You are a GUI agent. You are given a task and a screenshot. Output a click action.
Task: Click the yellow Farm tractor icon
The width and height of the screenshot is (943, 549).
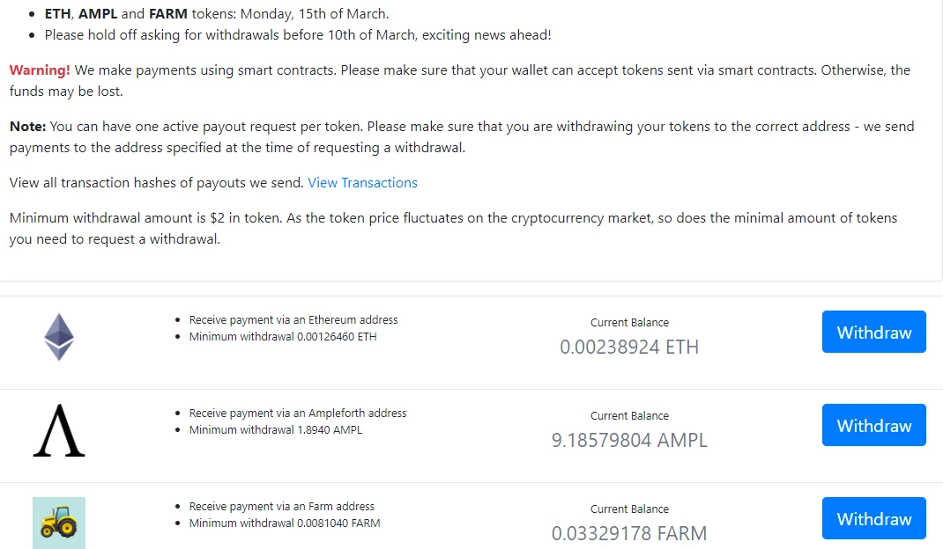tap(59, 523)
